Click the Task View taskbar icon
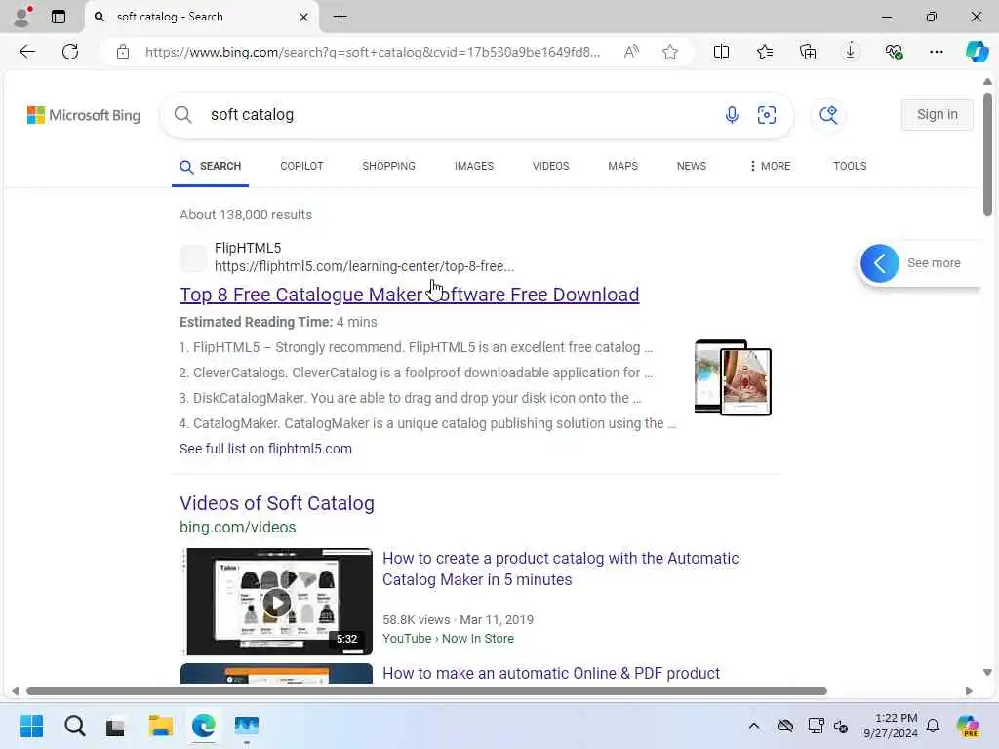Image resolution: width=999 pixels, height=749 pixels. [x=116, y=726]
